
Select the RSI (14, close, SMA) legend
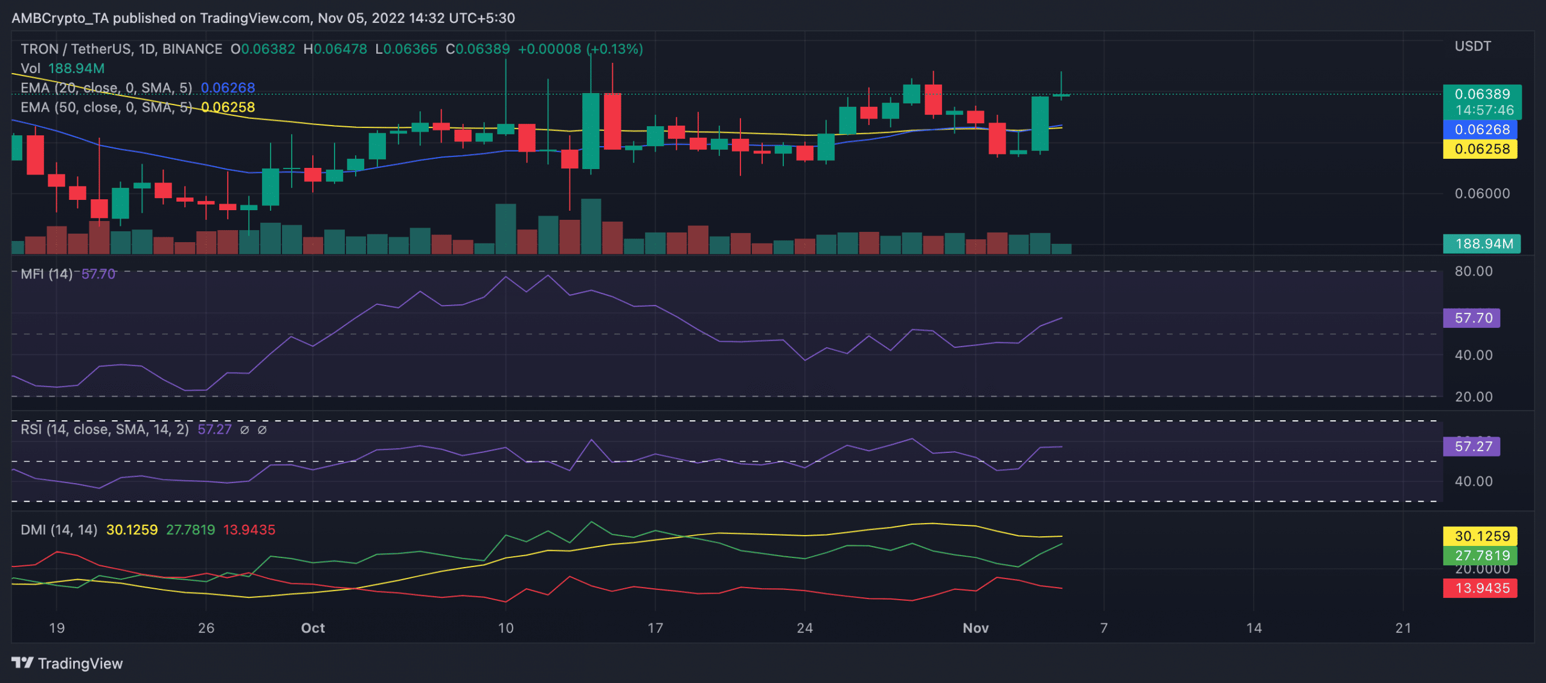[104, 429]
